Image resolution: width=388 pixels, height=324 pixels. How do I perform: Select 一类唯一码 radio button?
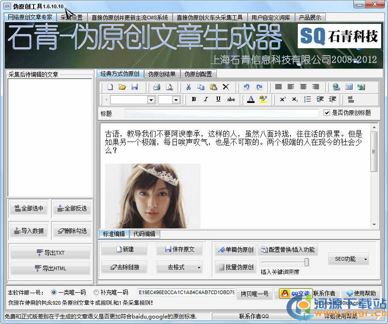point(54,292)
